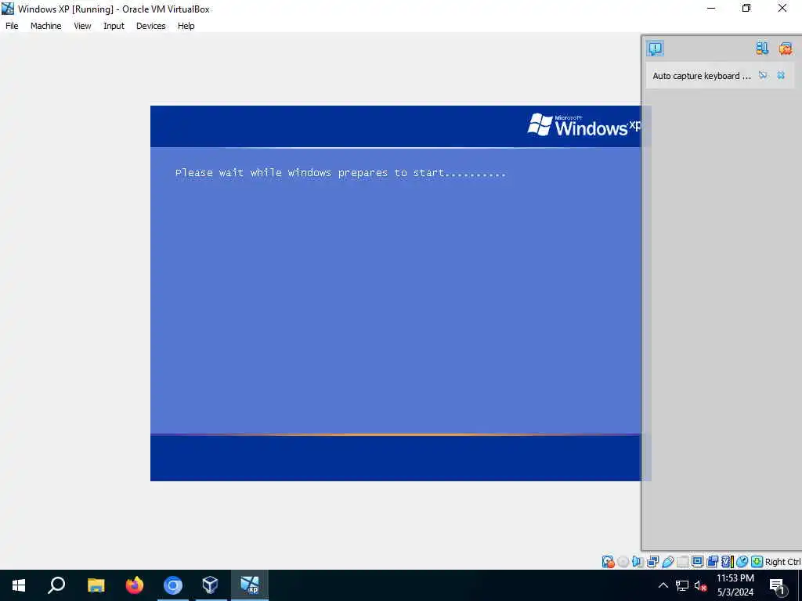Close the VirtualBox window

click(x=782, y=8)
